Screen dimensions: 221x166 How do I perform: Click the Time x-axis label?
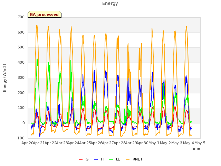pyautogui.click(x=195, y=148)
